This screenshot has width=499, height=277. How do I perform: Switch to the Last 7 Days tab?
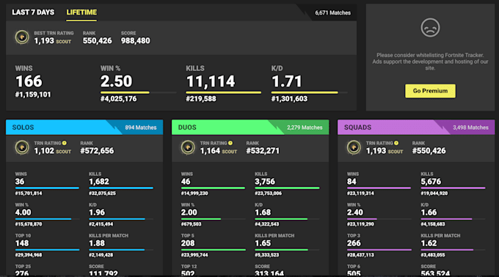pyautogui.click(x=33, y=12)
